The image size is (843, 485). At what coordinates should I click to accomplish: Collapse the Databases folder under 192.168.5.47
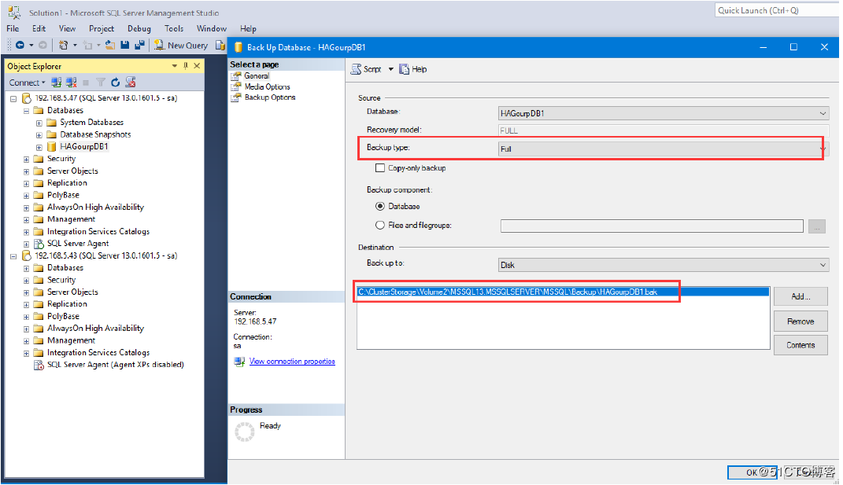click(x=26, y=111)
